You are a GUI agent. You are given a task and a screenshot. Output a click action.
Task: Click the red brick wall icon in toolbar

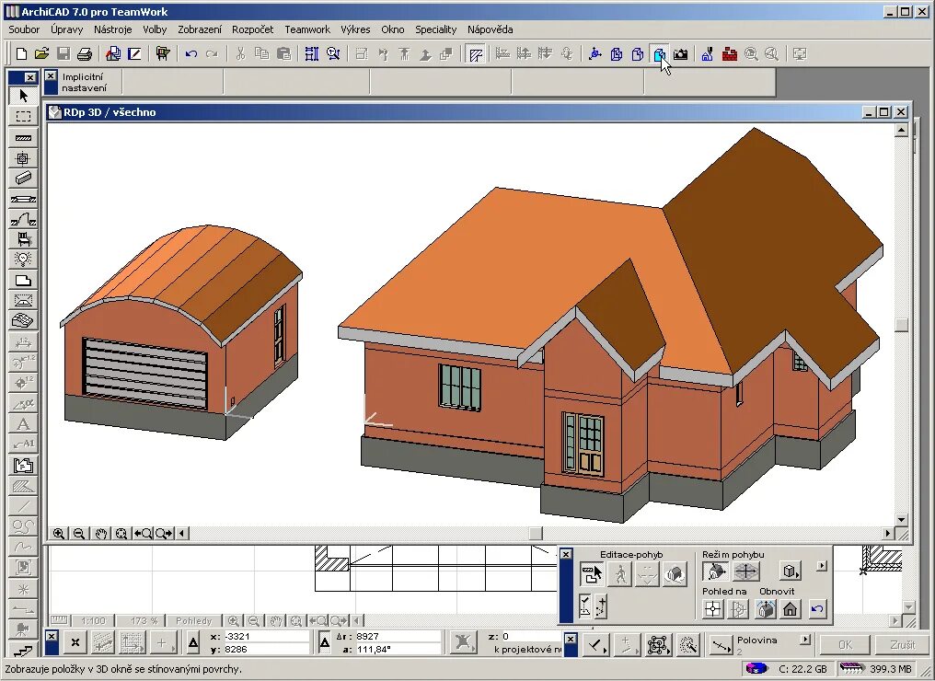pos(729,55)
